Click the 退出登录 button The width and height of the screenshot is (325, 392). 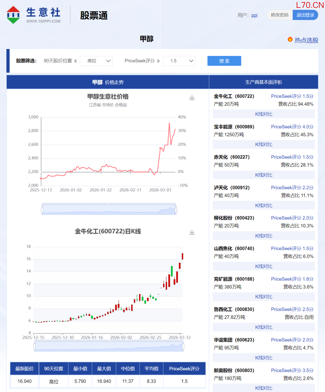point(305,15)
